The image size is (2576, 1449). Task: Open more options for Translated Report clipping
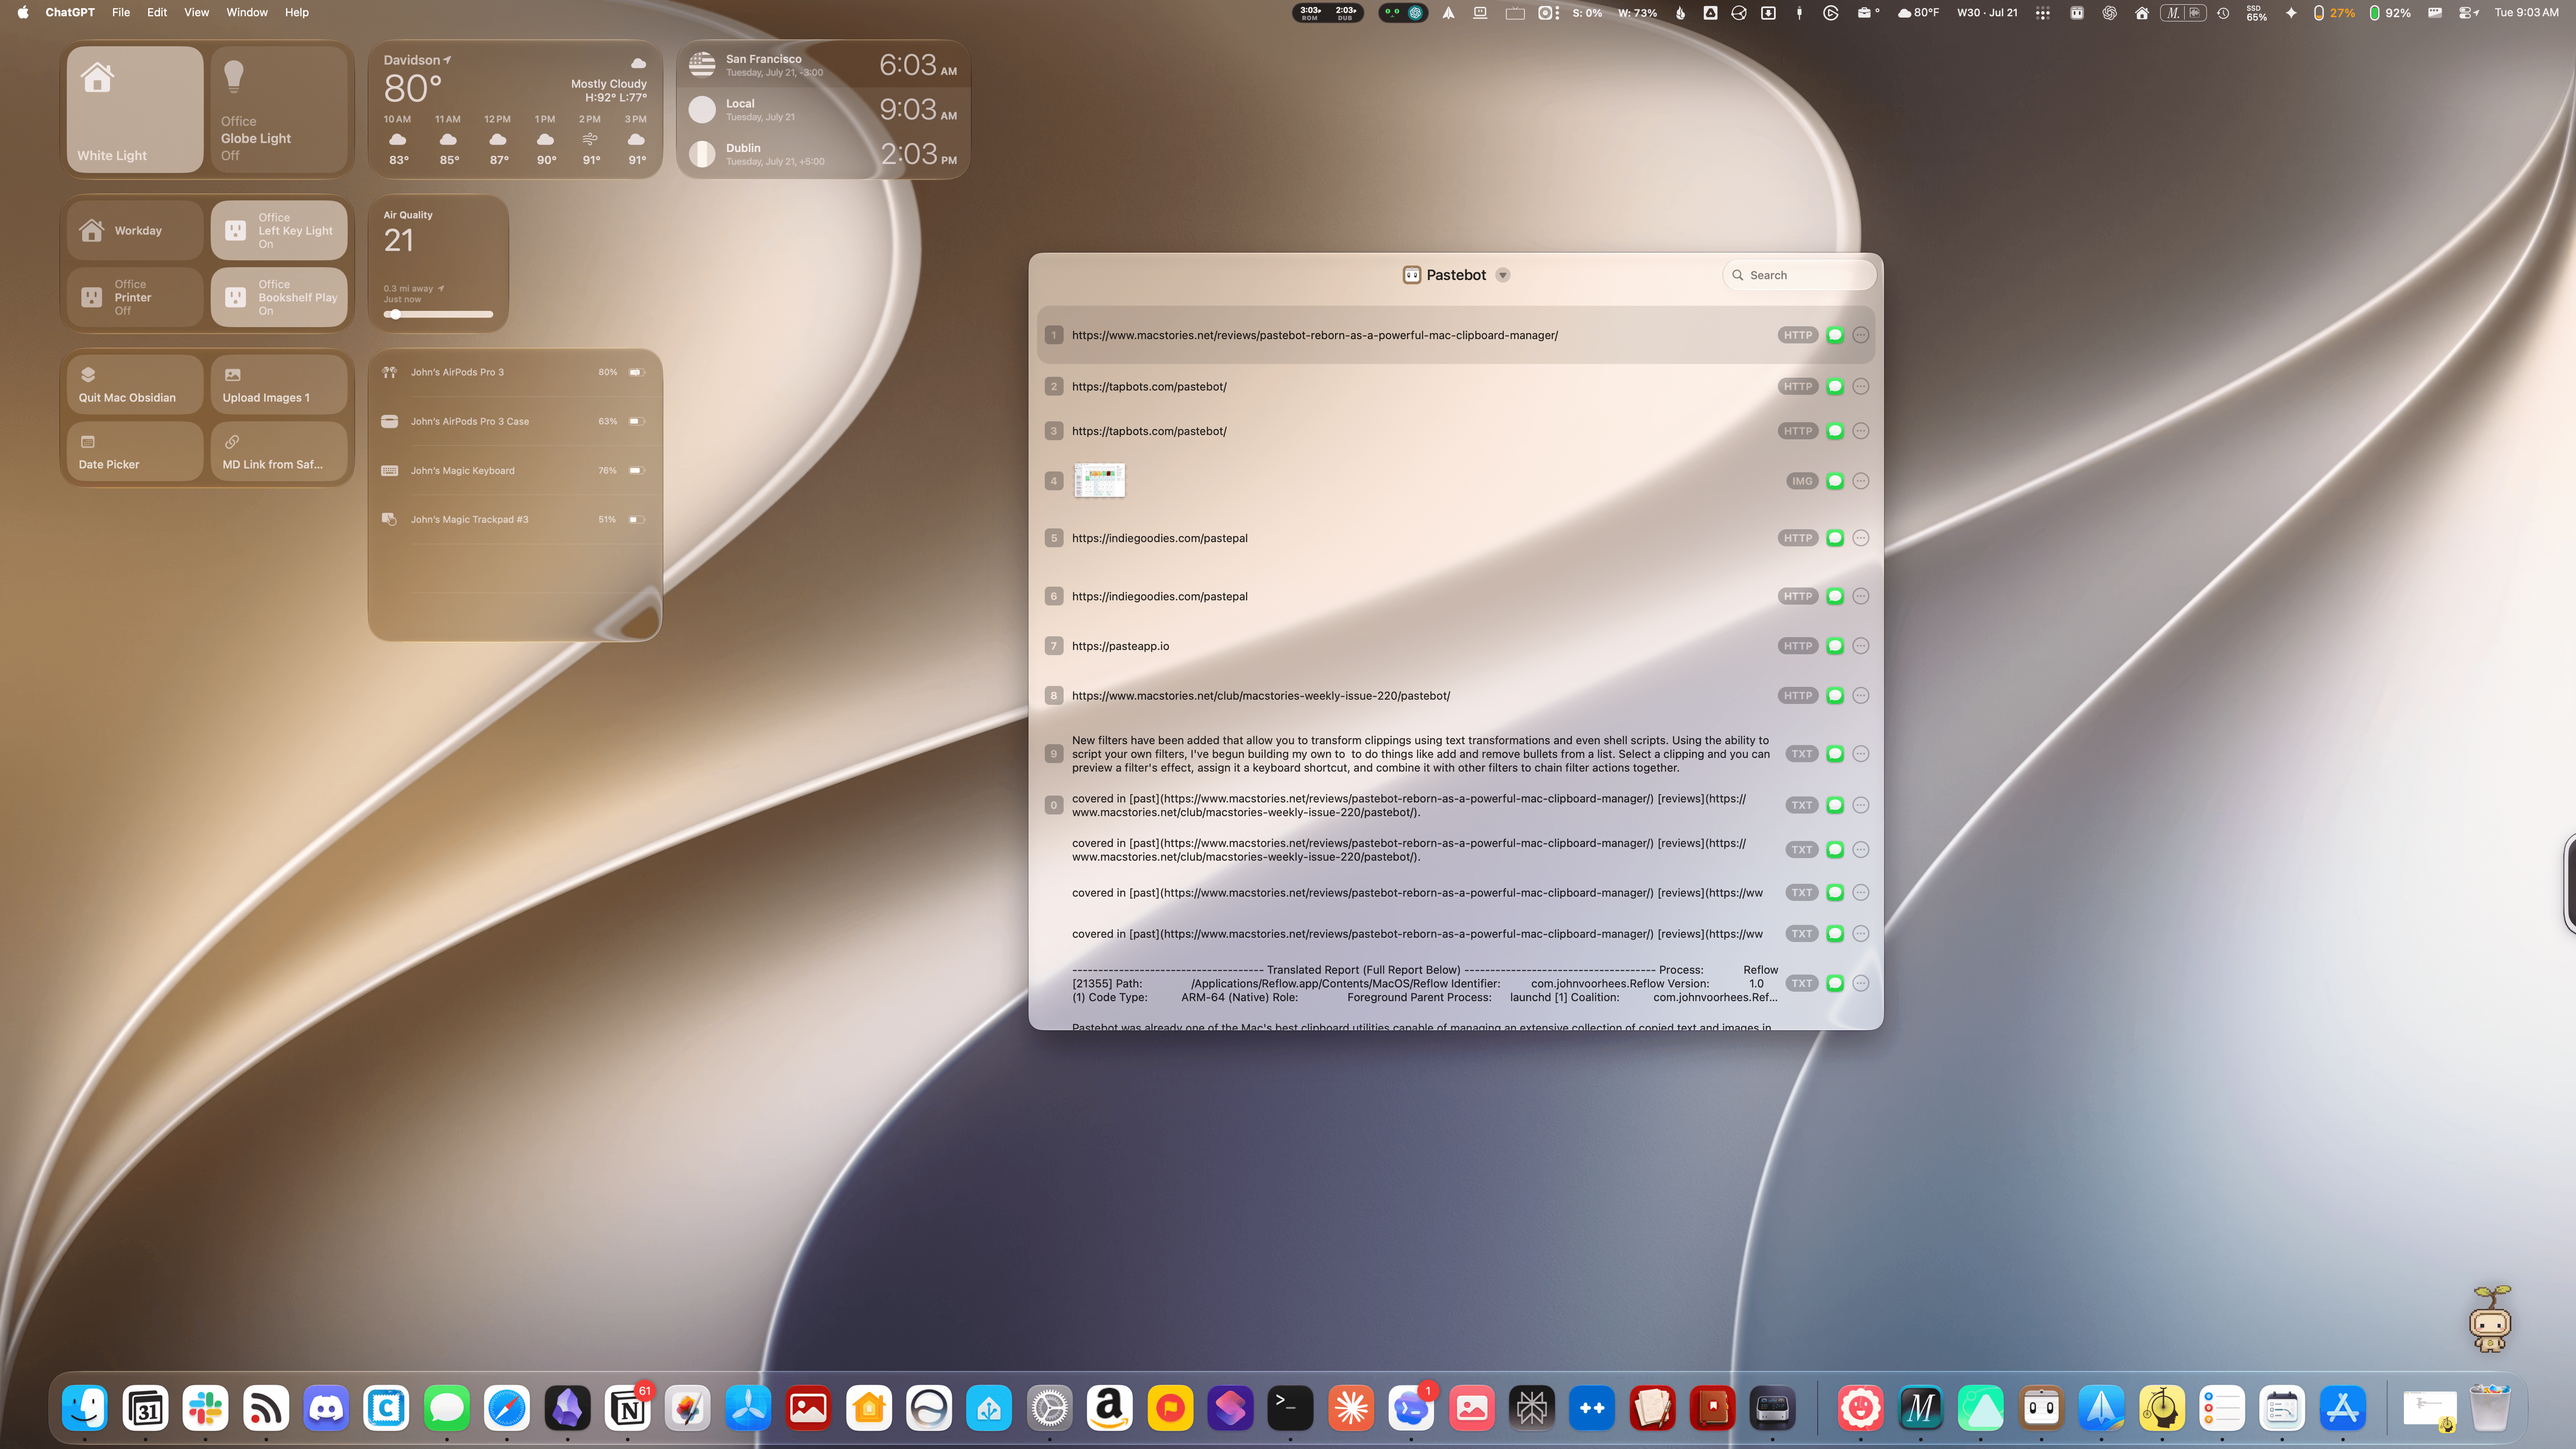1860,983
